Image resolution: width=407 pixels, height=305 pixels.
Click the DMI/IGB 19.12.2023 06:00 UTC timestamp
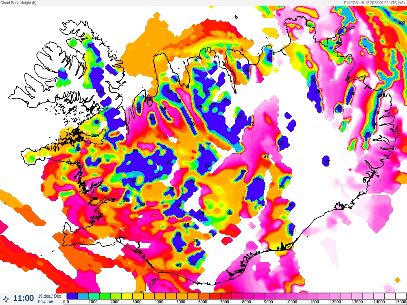(x=374, y=2)
